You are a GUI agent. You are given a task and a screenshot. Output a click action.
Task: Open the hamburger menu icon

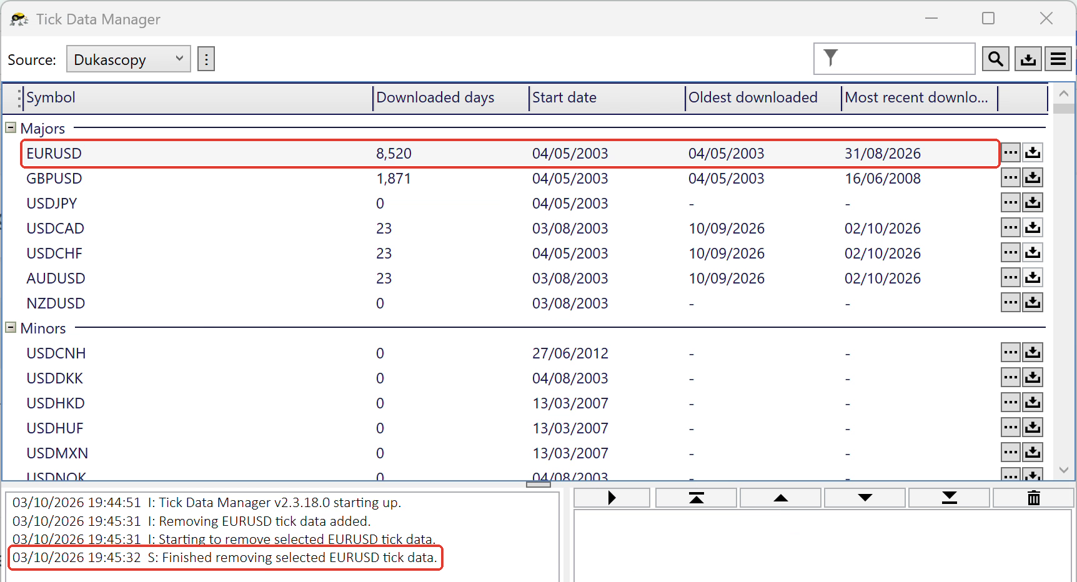1058,59
